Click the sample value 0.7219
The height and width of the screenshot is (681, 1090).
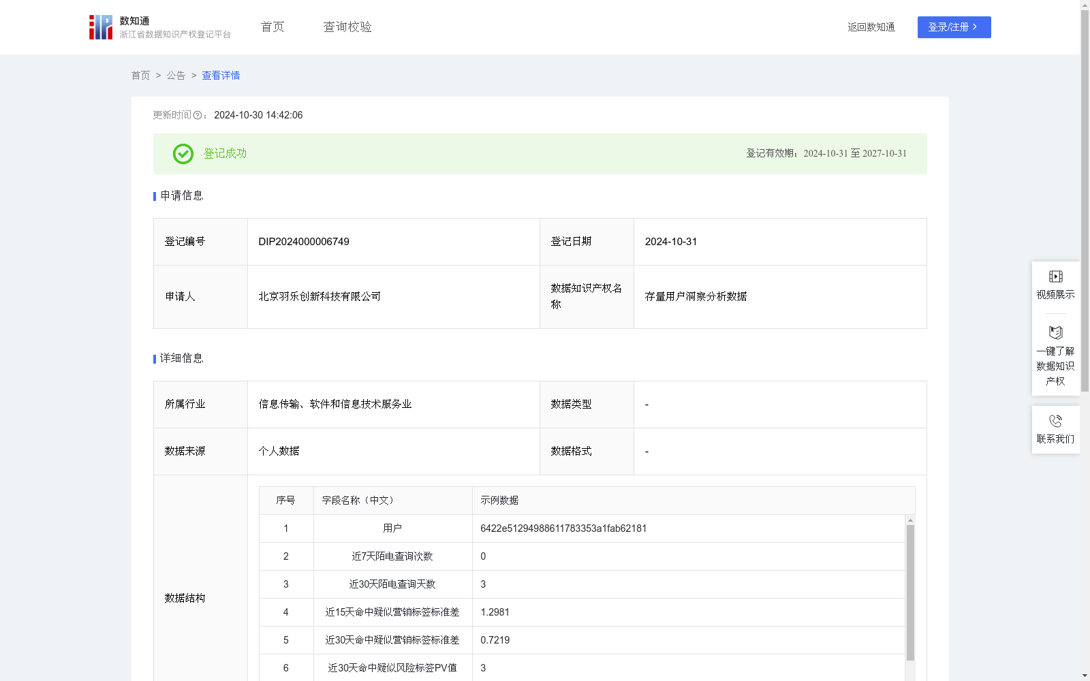point(495,640)
